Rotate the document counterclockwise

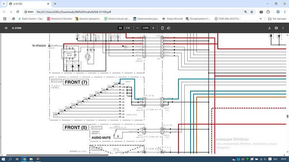pos(168,28)
